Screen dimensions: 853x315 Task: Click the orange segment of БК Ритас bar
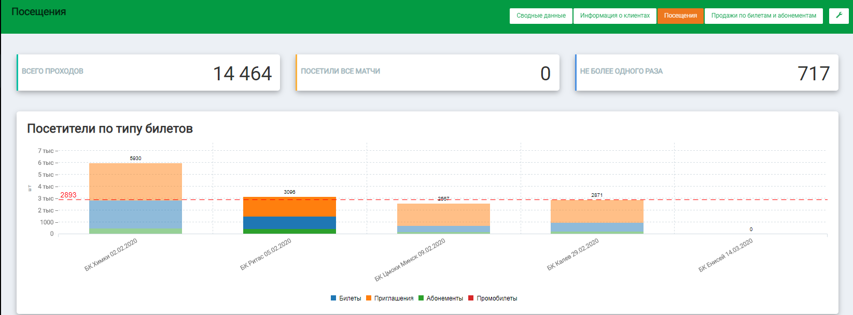[289, 207]
